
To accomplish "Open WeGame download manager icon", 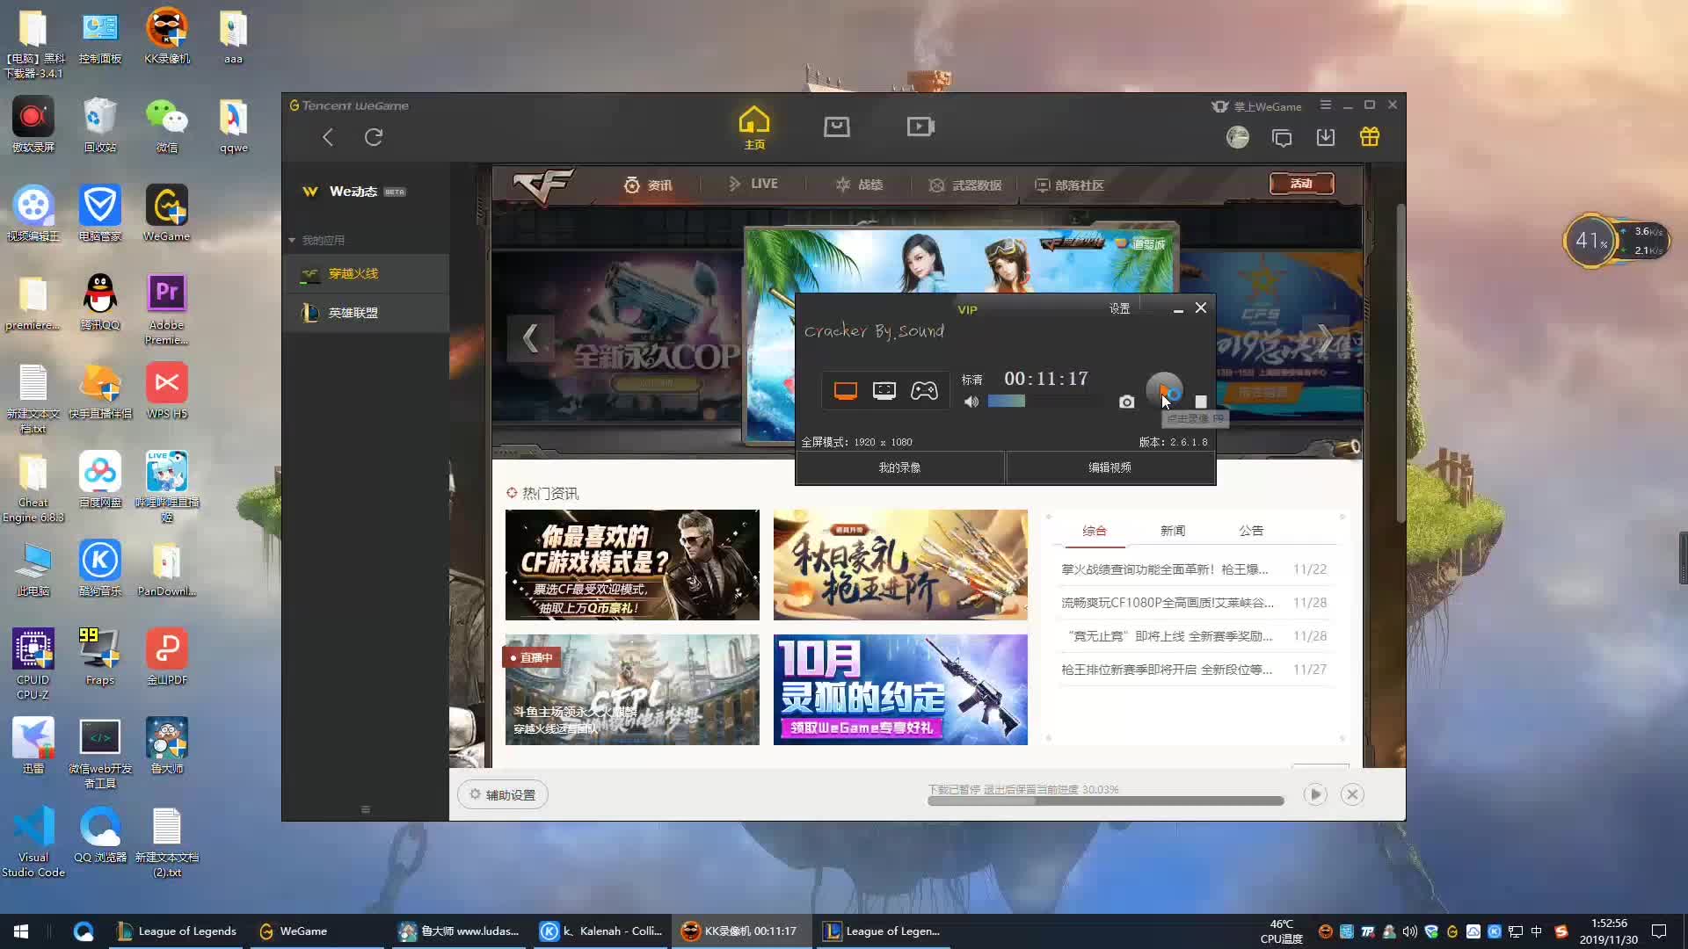I will (1326, 137).
